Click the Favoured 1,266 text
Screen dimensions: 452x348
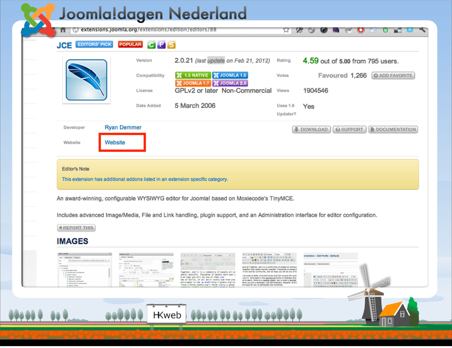(342, 75)
